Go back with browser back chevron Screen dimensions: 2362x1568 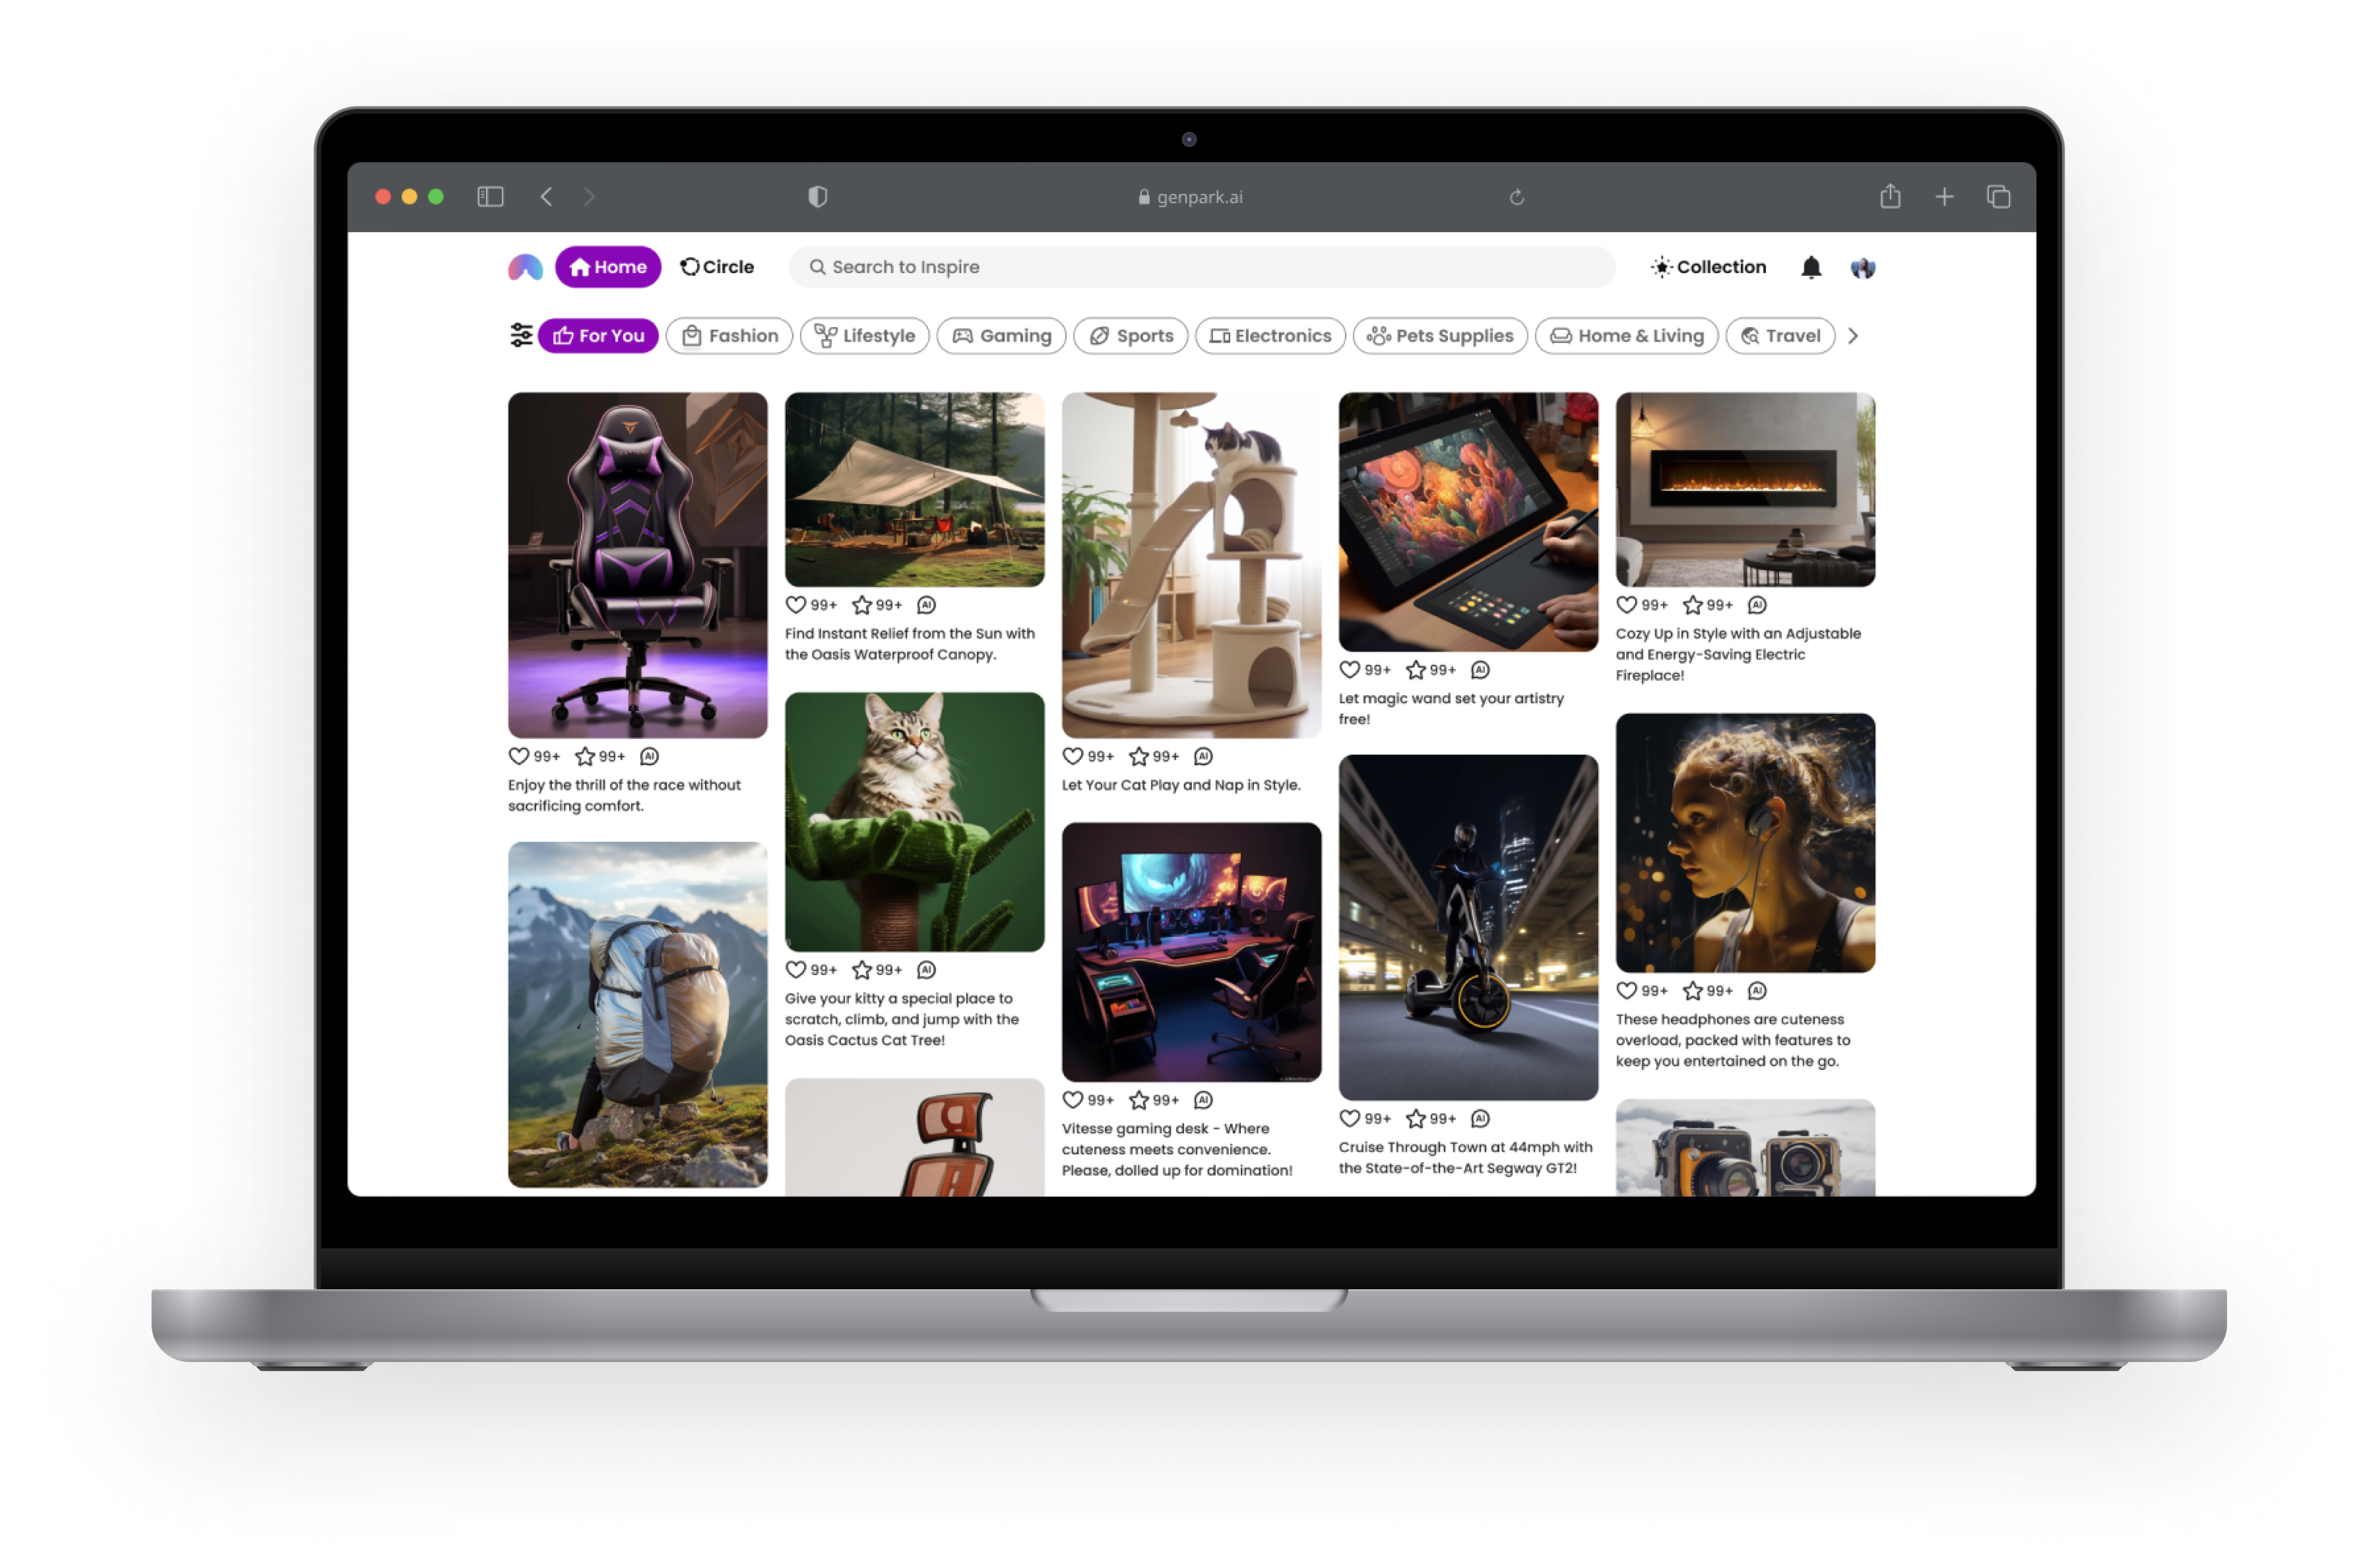point(546,197)
